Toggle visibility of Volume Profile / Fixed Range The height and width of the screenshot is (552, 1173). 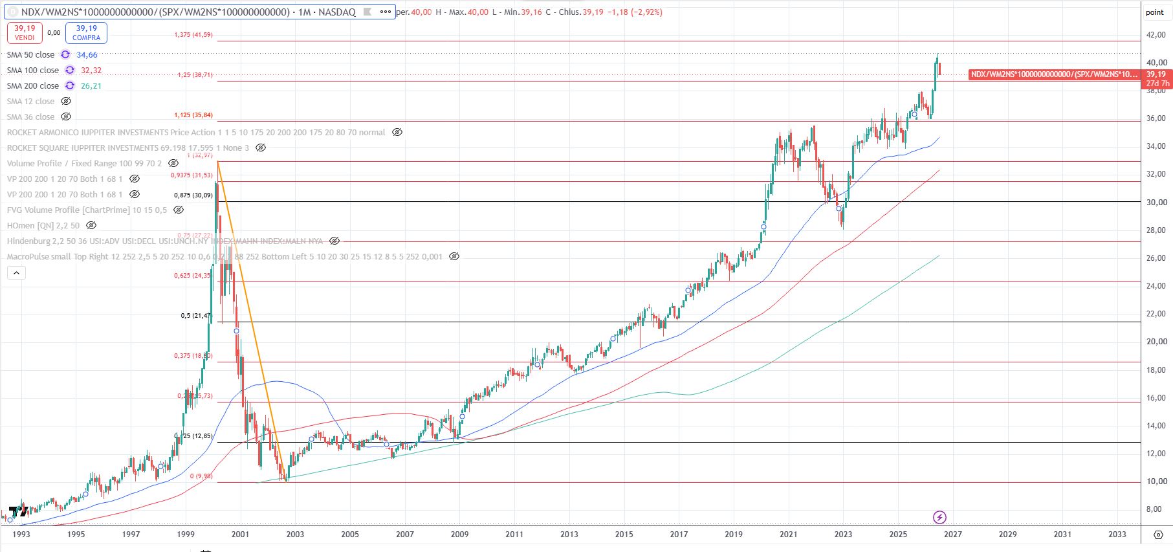(173, 164)
